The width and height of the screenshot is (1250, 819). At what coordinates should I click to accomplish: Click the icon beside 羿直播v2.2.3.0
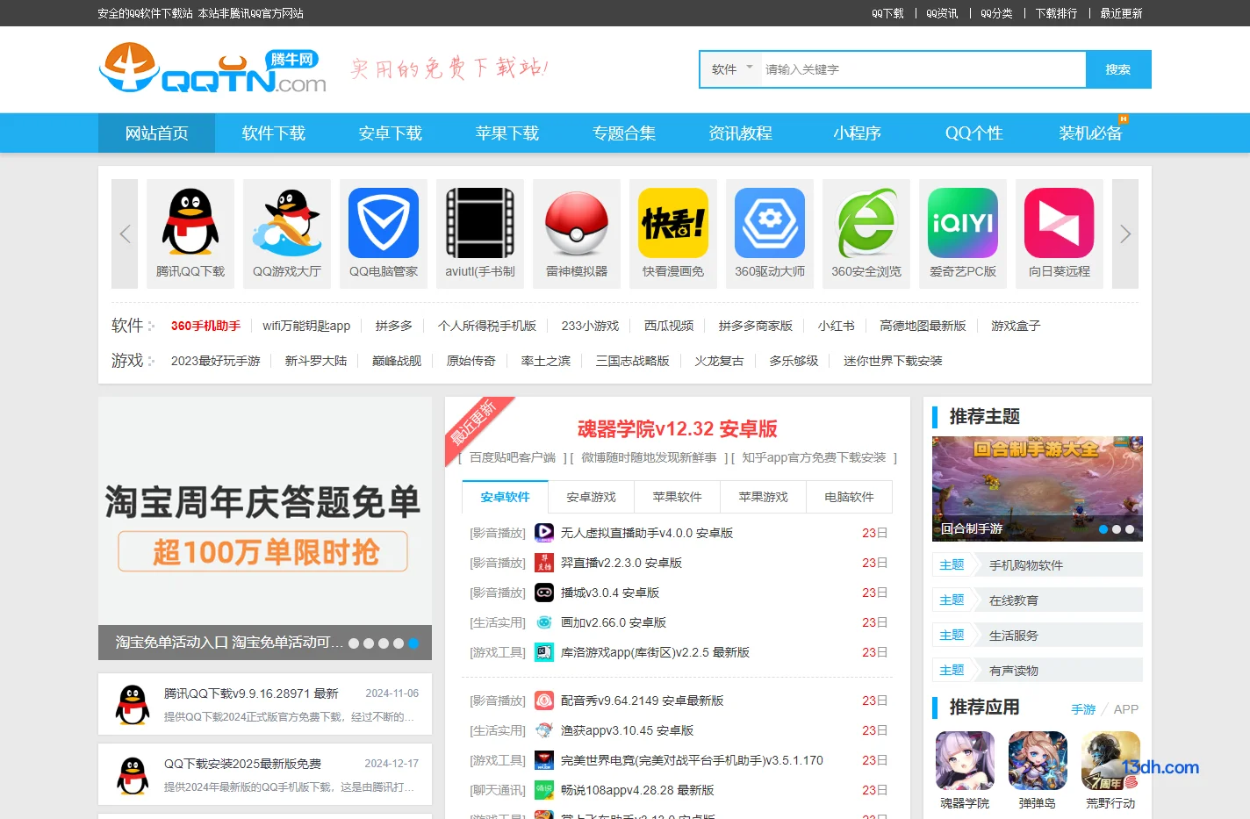(544, 562)
